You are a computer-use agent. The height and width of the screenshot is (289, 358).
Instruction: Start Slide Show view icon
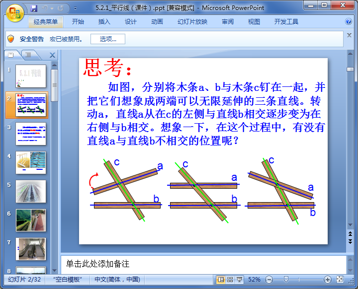click(x=239, y=280)
